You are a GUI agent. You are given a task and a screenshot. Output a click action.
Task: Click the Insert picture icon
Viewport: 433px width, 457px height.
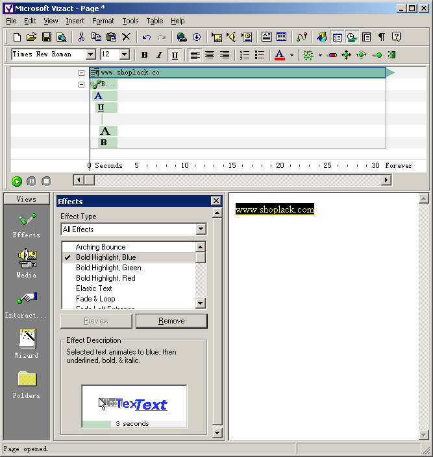click(217, 37)
